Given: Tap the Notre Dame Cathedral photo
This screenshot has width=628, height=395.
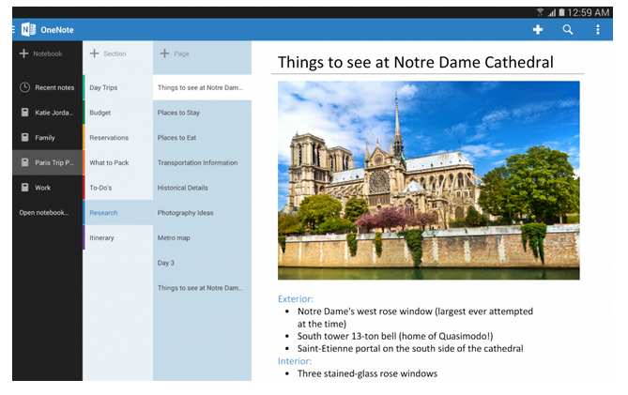Looking at the screenshot, I should point(428,179).
